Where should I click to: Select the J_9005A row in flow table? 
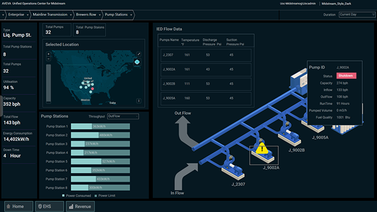pyautogui.click(x=206, y=98)
